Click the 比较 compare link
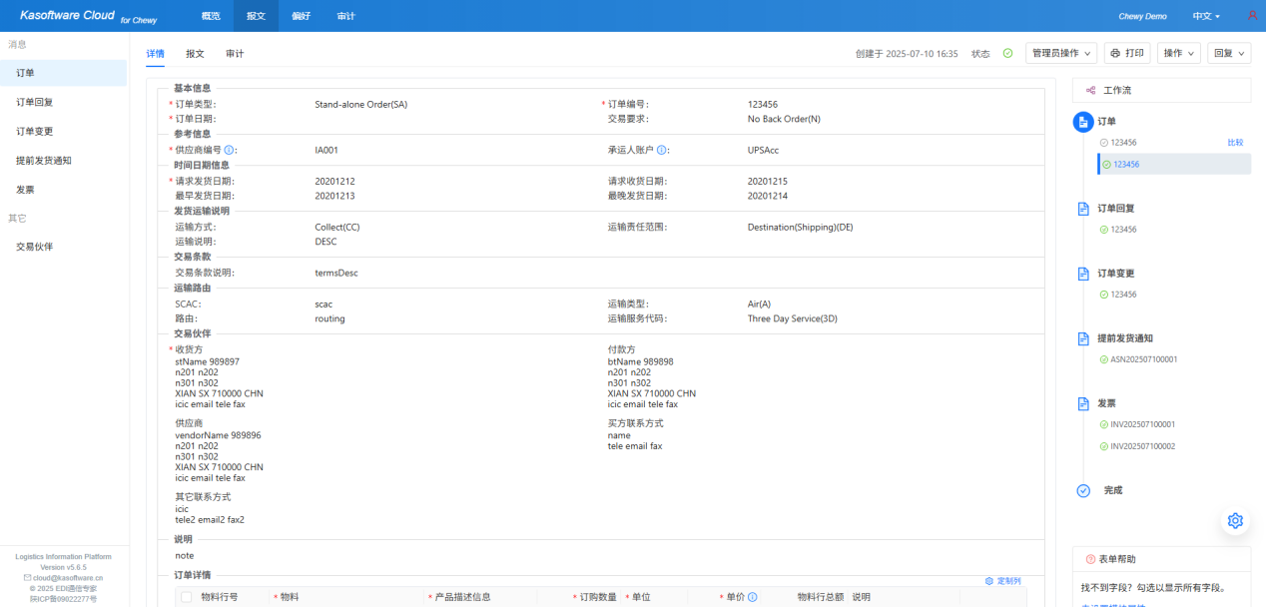Image resolution: width=1266 pixels, height=607 pixels. [x=1235, y=143]
